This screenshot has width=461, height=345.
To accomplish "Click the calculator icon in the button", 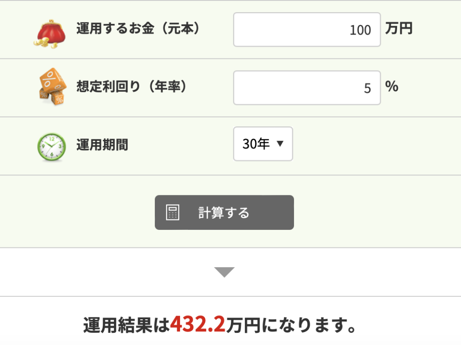I will click(x=172, y=212).
